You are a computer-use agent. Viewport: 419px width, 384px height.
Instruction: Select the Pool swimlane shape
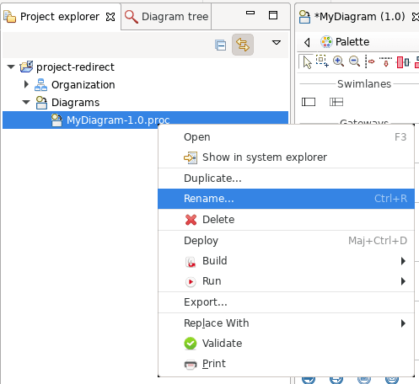coord(309,102)
